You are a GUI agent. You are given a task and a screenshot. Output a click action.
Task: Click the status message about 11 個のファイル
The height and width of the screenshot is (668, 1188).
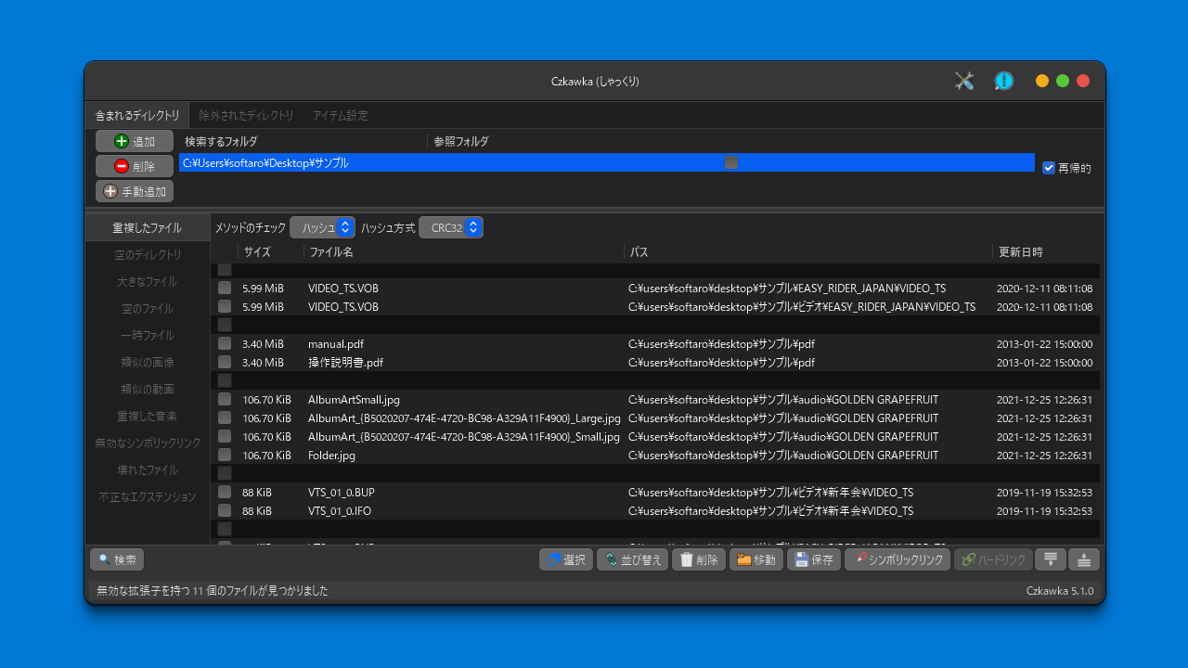213,590
